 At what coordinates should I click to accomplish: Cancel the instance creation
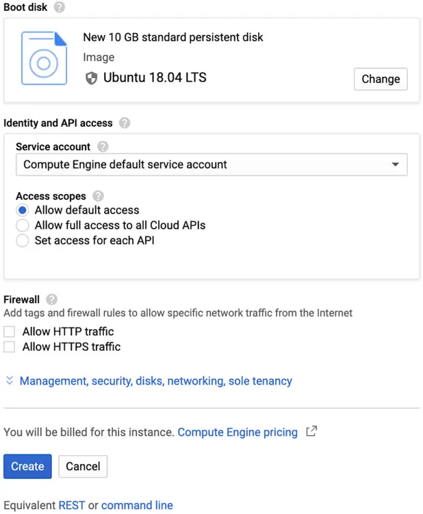click(x=83, y=467)
